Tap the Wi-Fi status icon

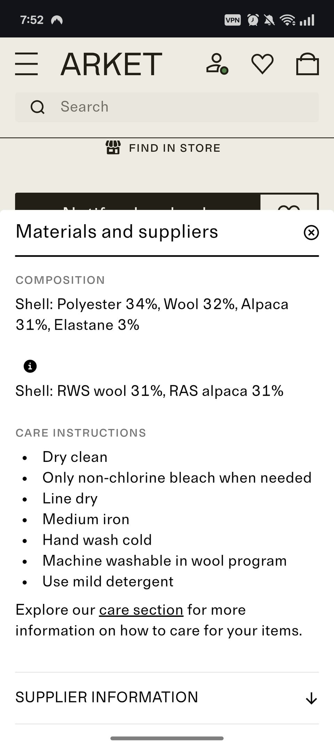287,20
